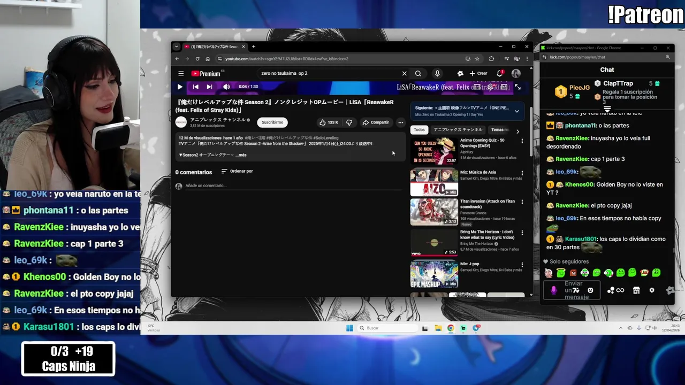The height and width of the screenshot is (385, 685).
Task: Go to the YouTube Premium home logo
Action: click(x=206, y=74)
